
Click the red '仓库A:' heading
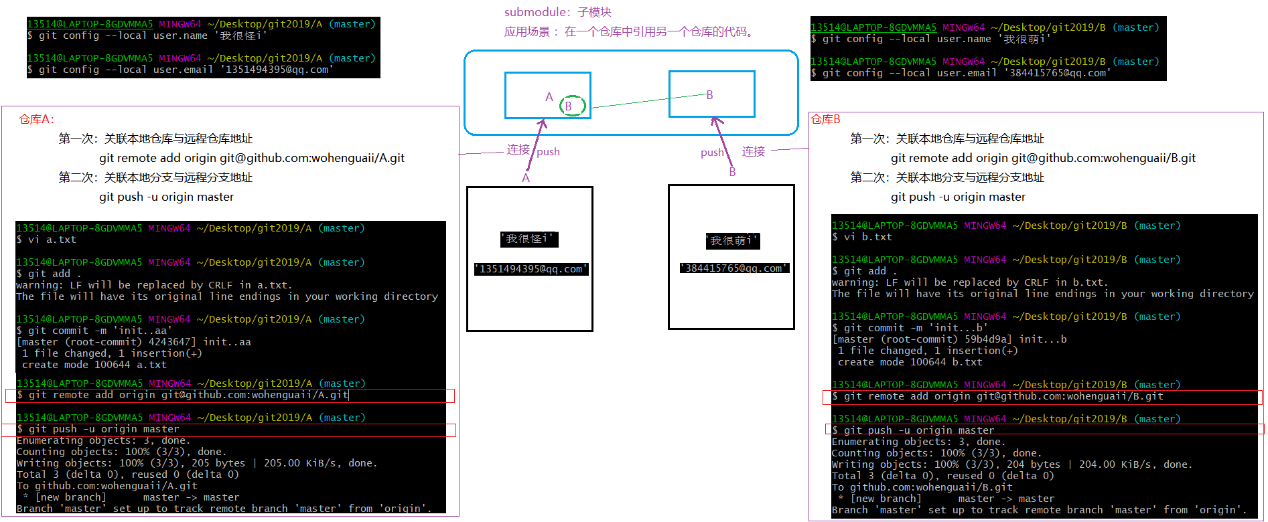click(x=37, y=120)
